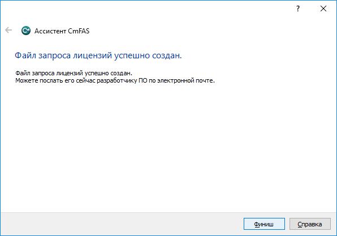Finish the wizard with the Финиш button
The width and height of the screenshot is (337, 236).
(x=264, y=224)
